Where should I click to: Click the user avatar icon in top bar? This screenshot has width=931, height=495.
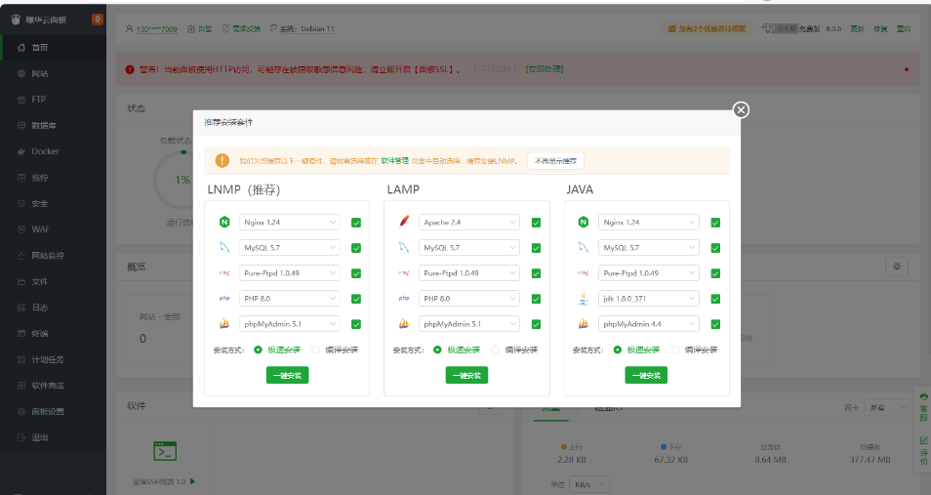[x=129, y=28]
